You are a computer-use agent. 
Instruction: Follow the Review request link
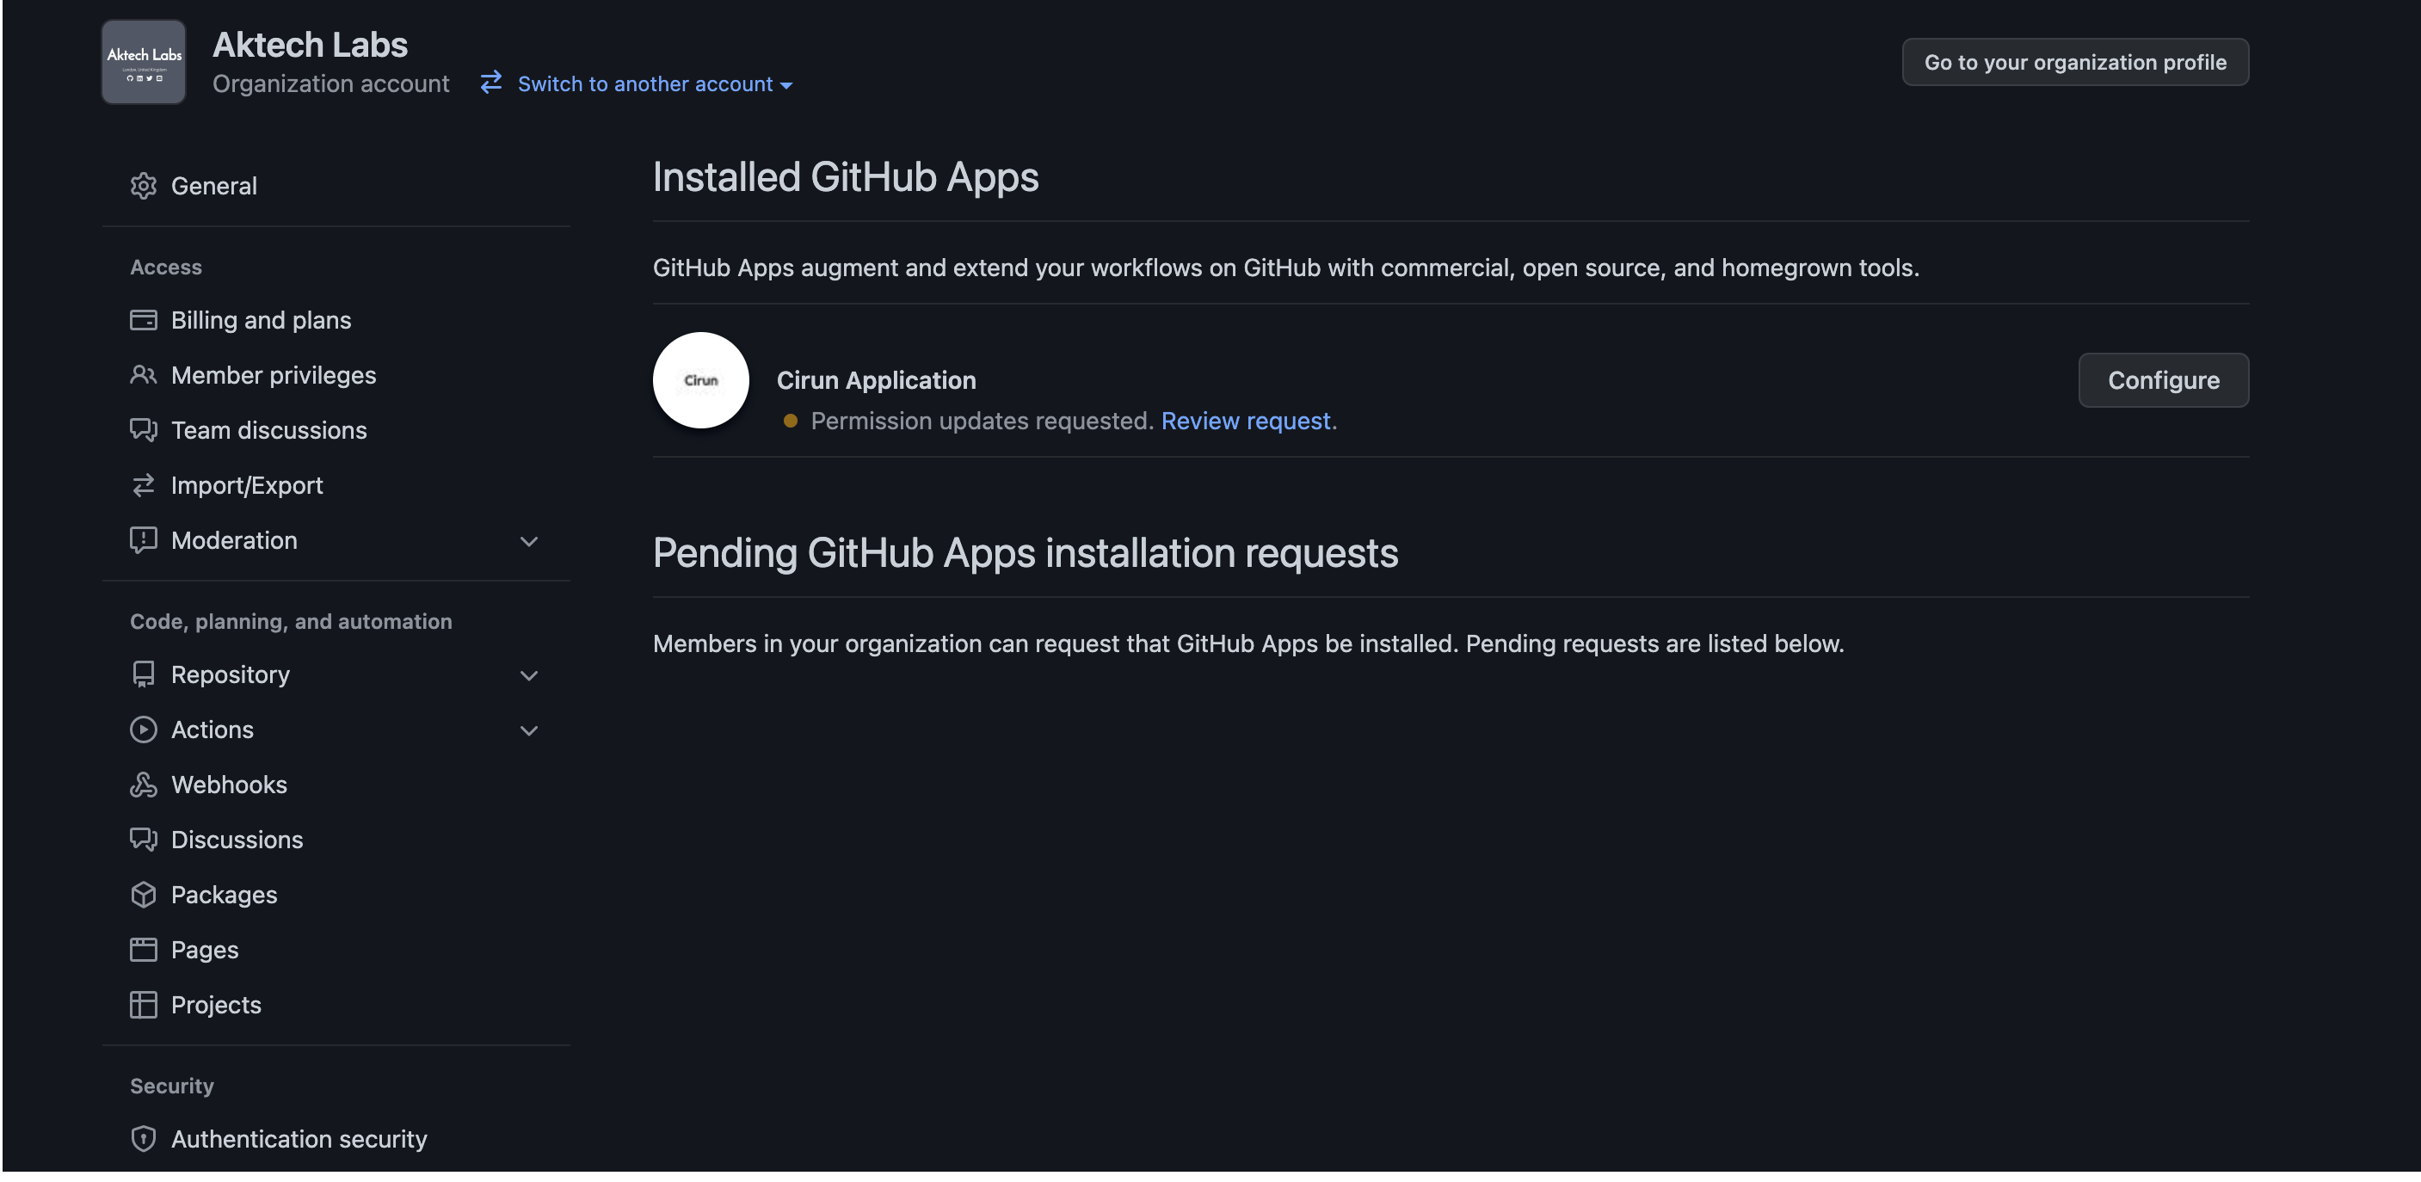(x=1245, y=421)
